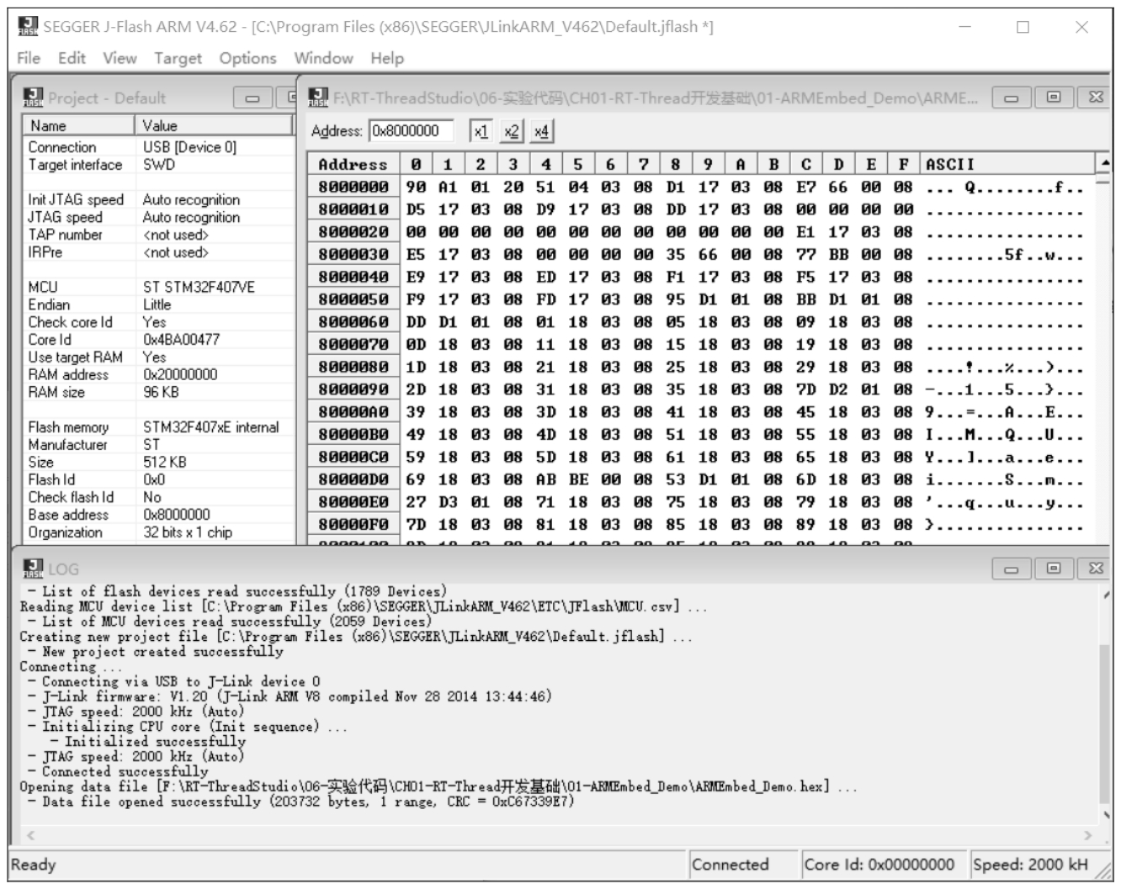Set hex view to x4 byte width
The width and height of the screenshot is (1121, 889).
coord(541,131)
